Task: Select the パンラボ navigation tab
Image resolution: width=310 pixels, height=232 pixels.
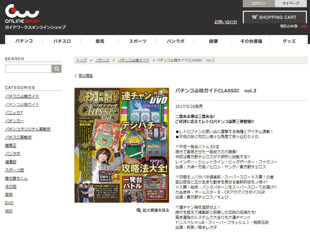Action: tap(175, 41)
